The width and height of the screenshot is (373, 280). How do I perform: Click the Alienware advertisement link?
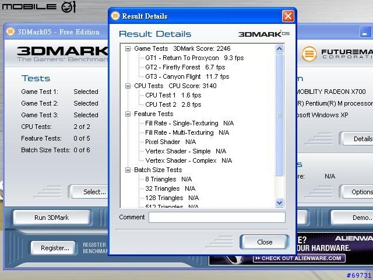(299, 258)
